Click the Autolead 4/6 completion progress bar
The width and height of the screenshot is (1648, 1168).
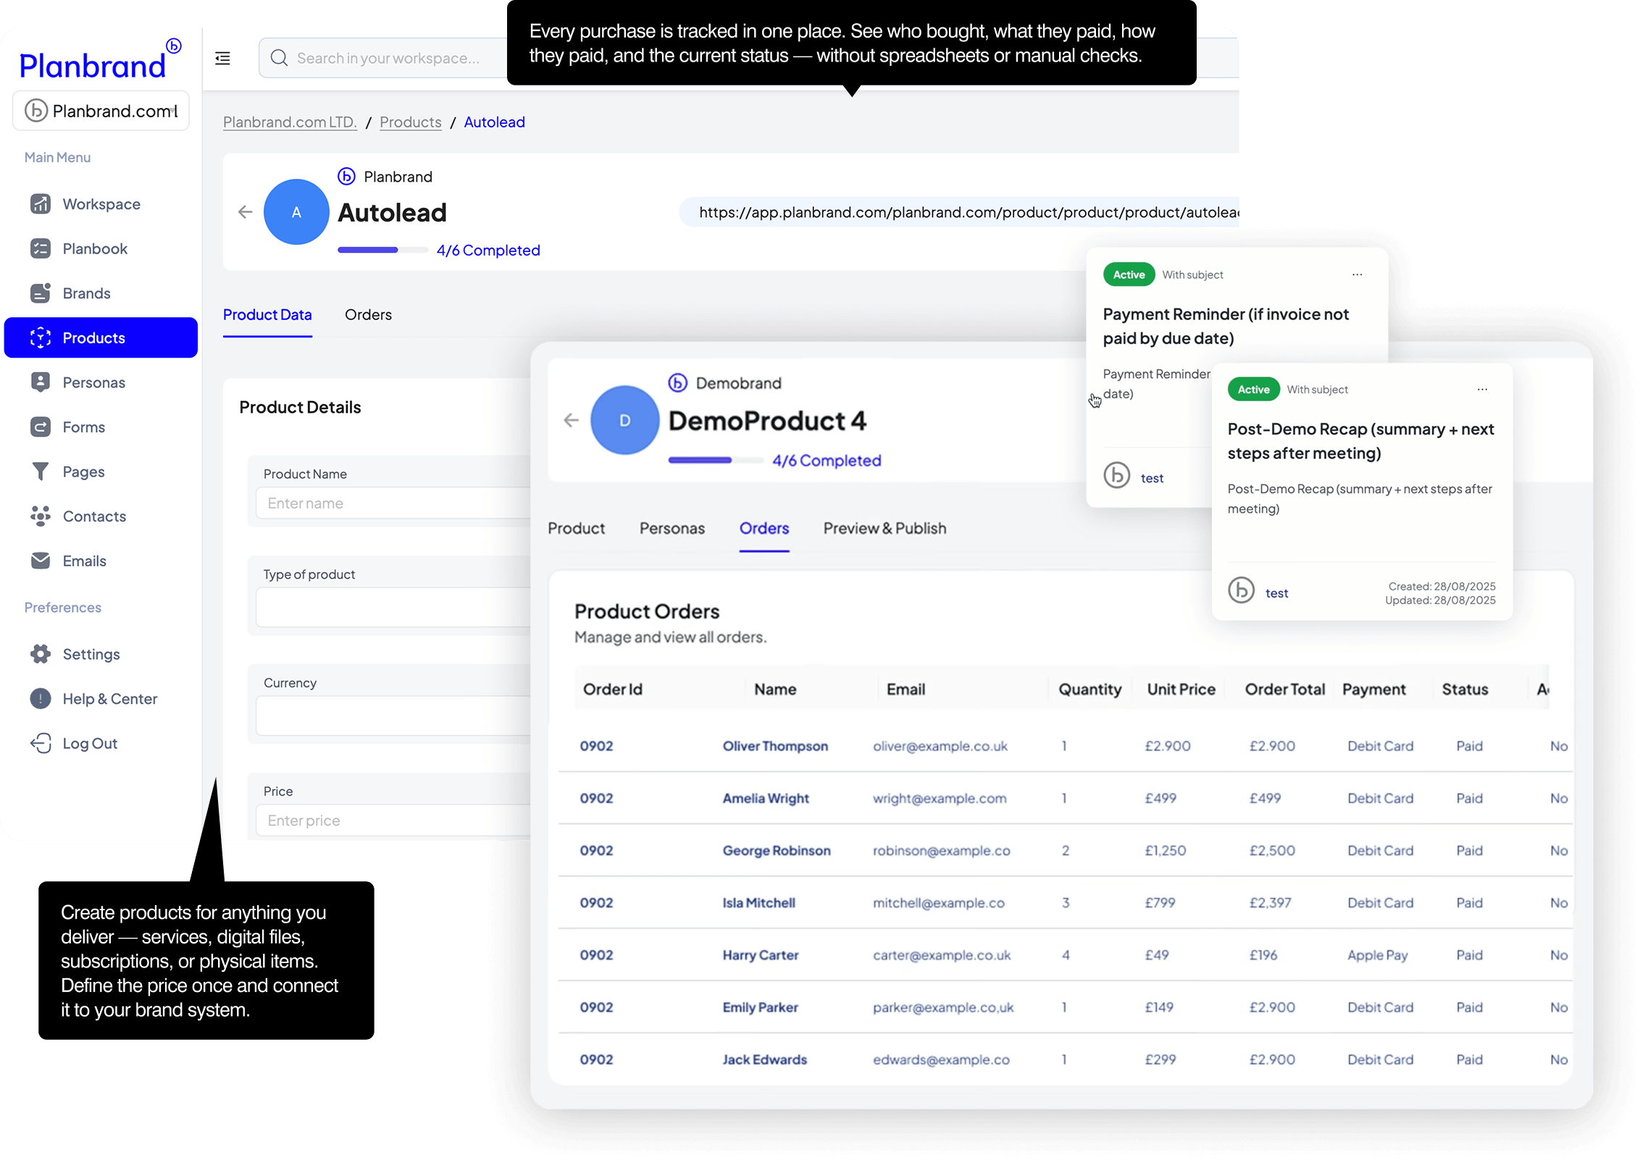(x=382, y=250)
